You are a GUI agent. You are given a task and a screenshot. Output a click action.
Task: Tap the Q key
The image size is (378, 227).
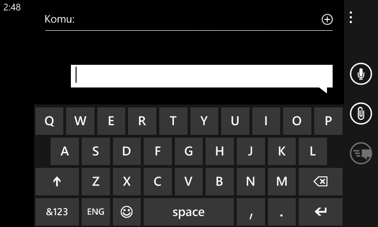(x=49, y=121)
